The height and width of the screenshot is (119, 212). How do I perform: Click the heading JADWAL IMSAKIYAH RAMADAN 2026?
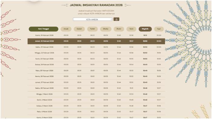pos(96,5)
